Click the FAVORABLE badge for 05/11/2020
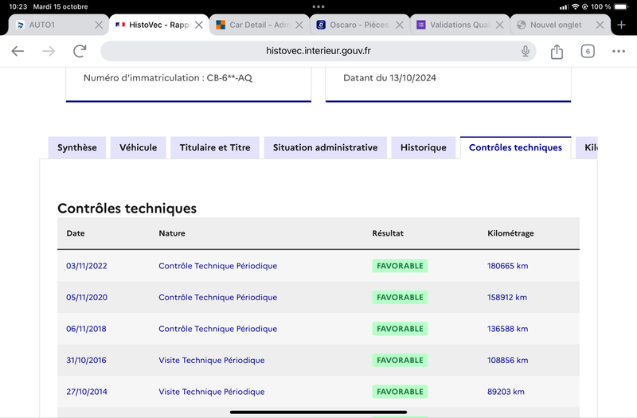 pyautogui.click(x=400, y=297)
